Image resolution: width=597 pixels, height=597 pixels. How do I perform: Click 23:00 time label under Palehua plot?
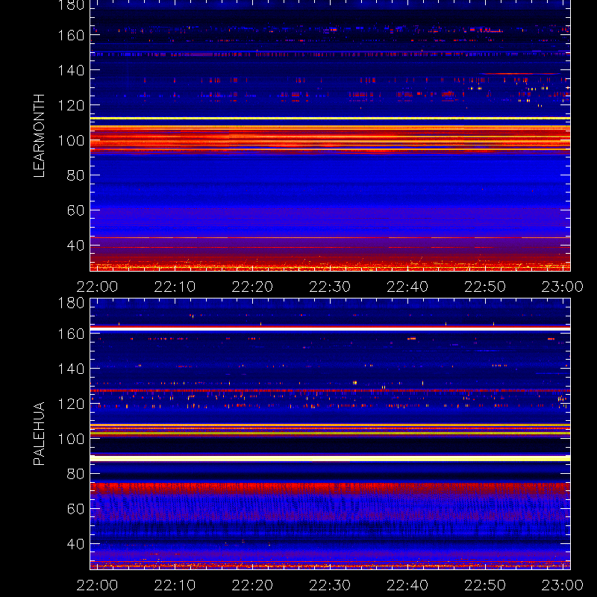point(563,585)
